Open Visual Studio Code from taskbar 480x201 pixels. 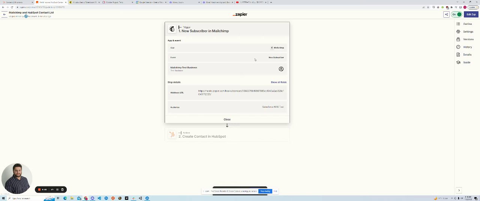[x=99, y=198]
